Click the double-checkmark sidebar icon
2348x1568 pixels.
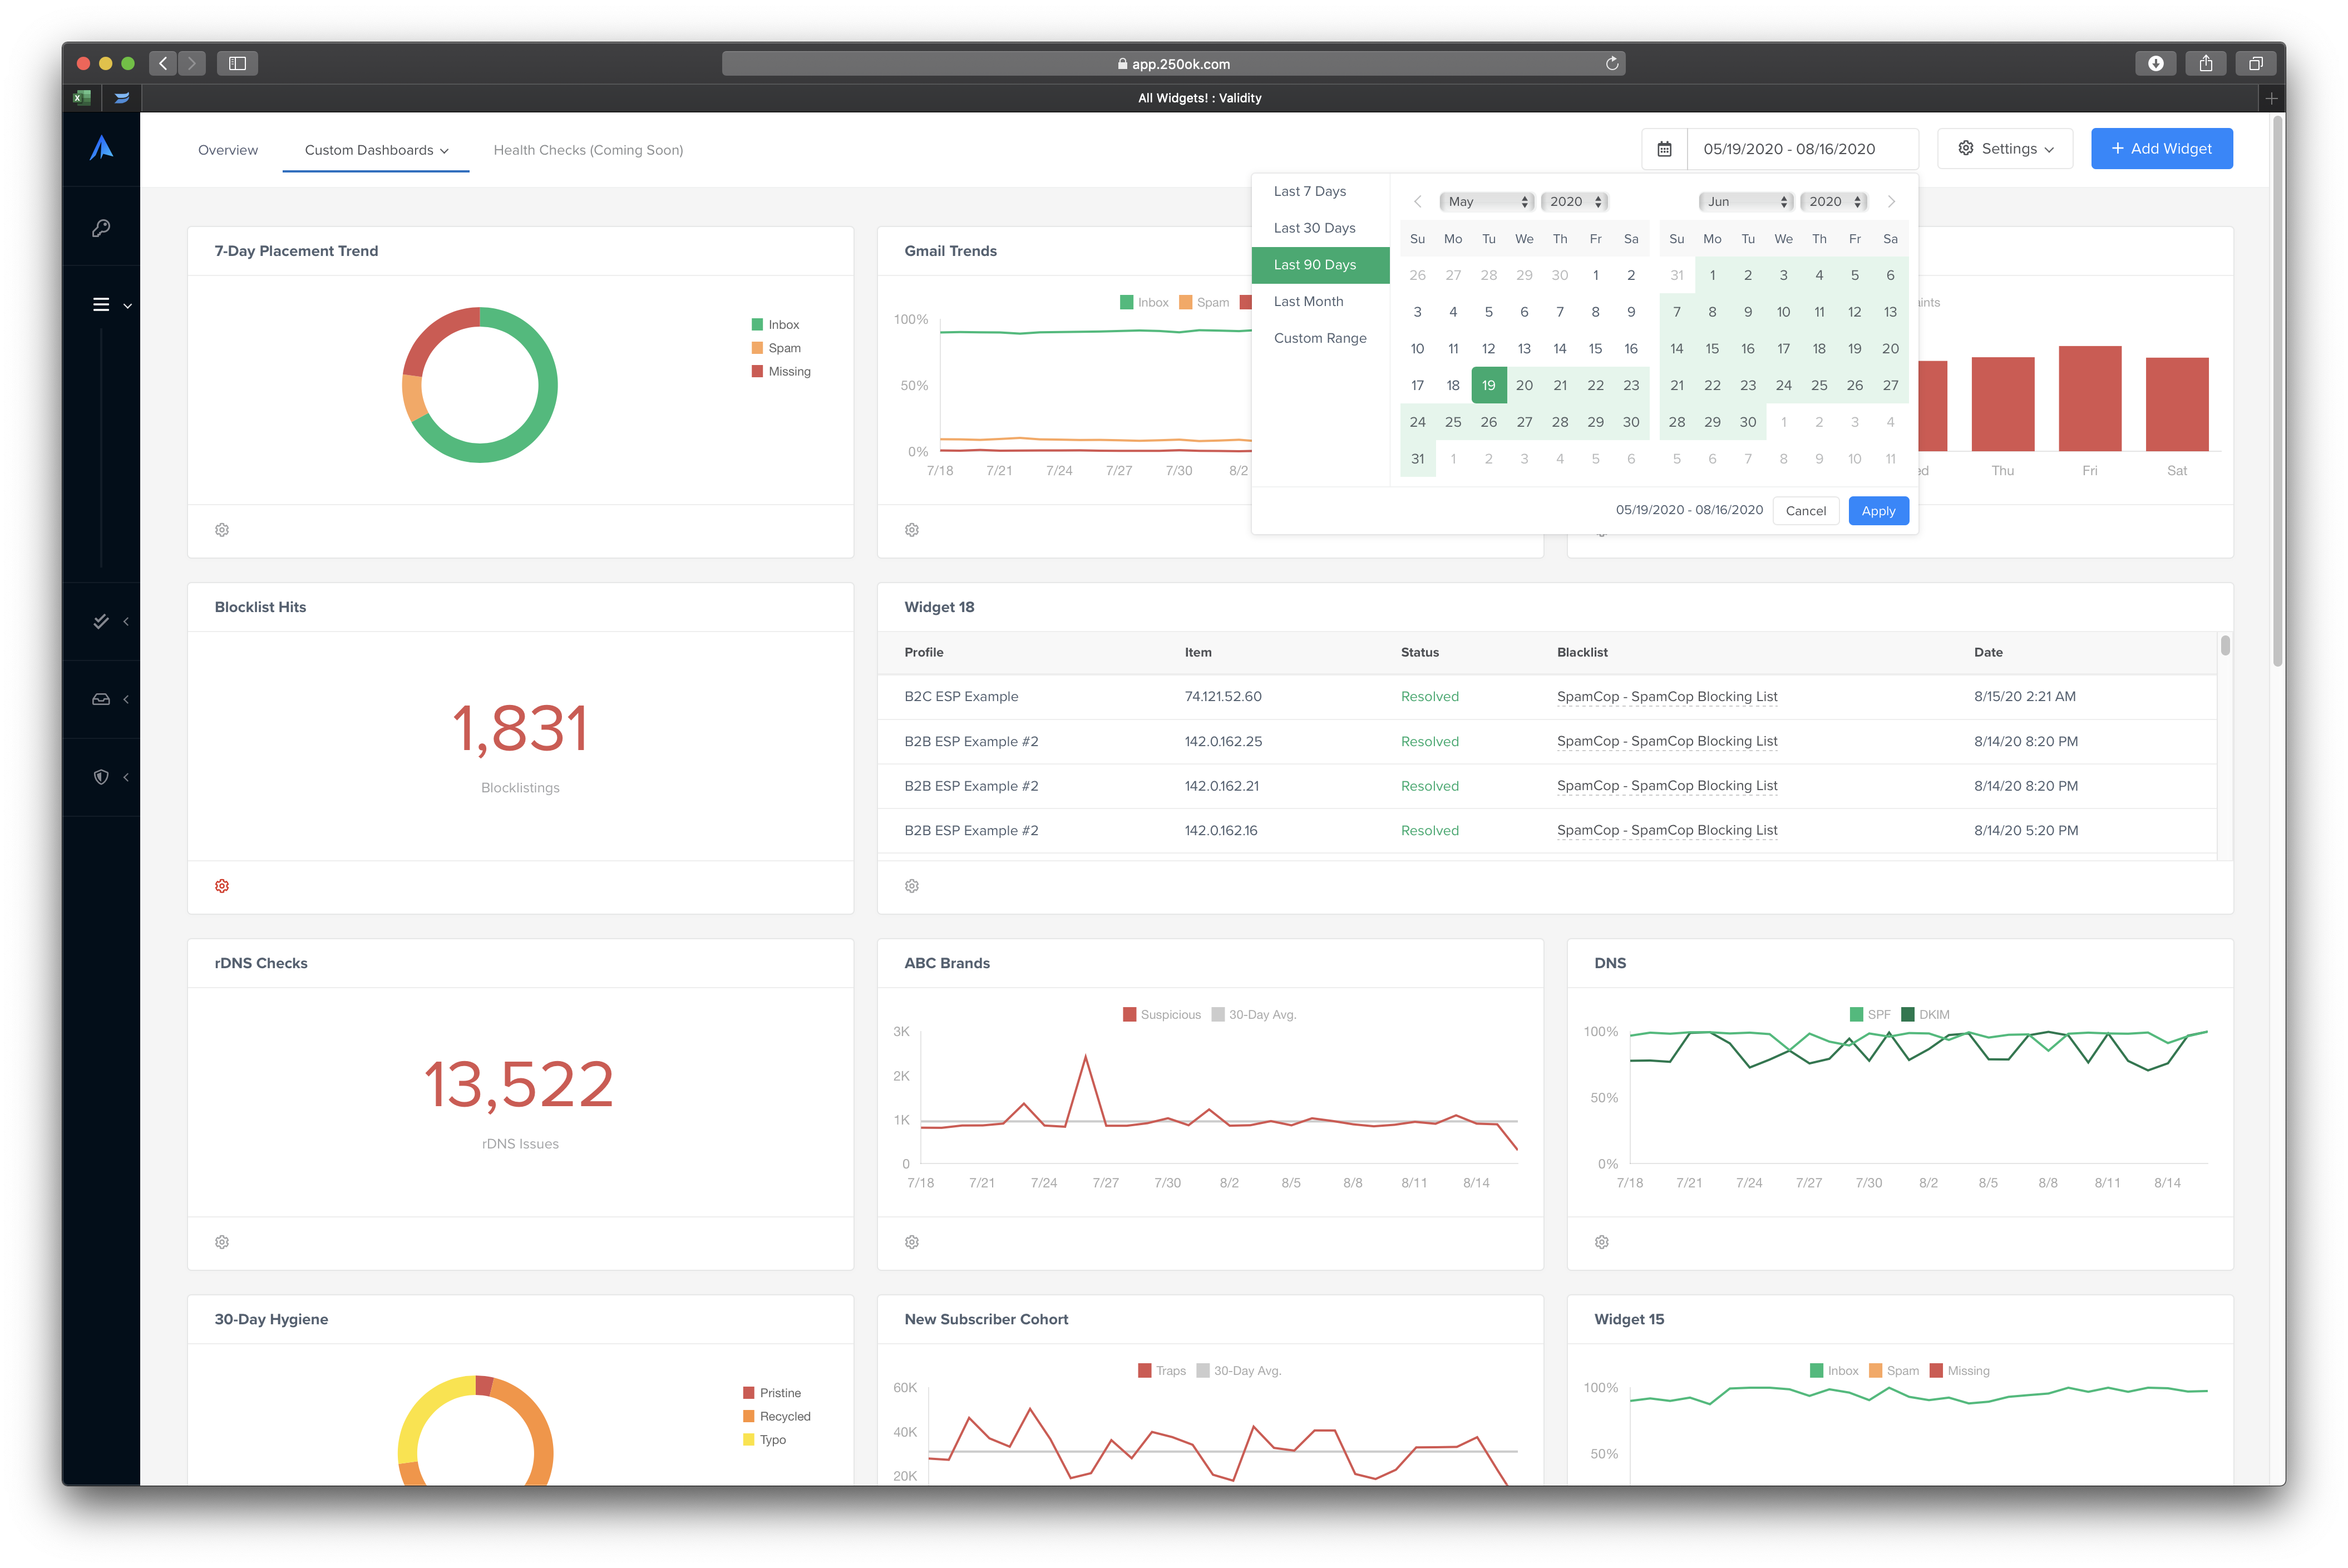[x=101, y=621]
